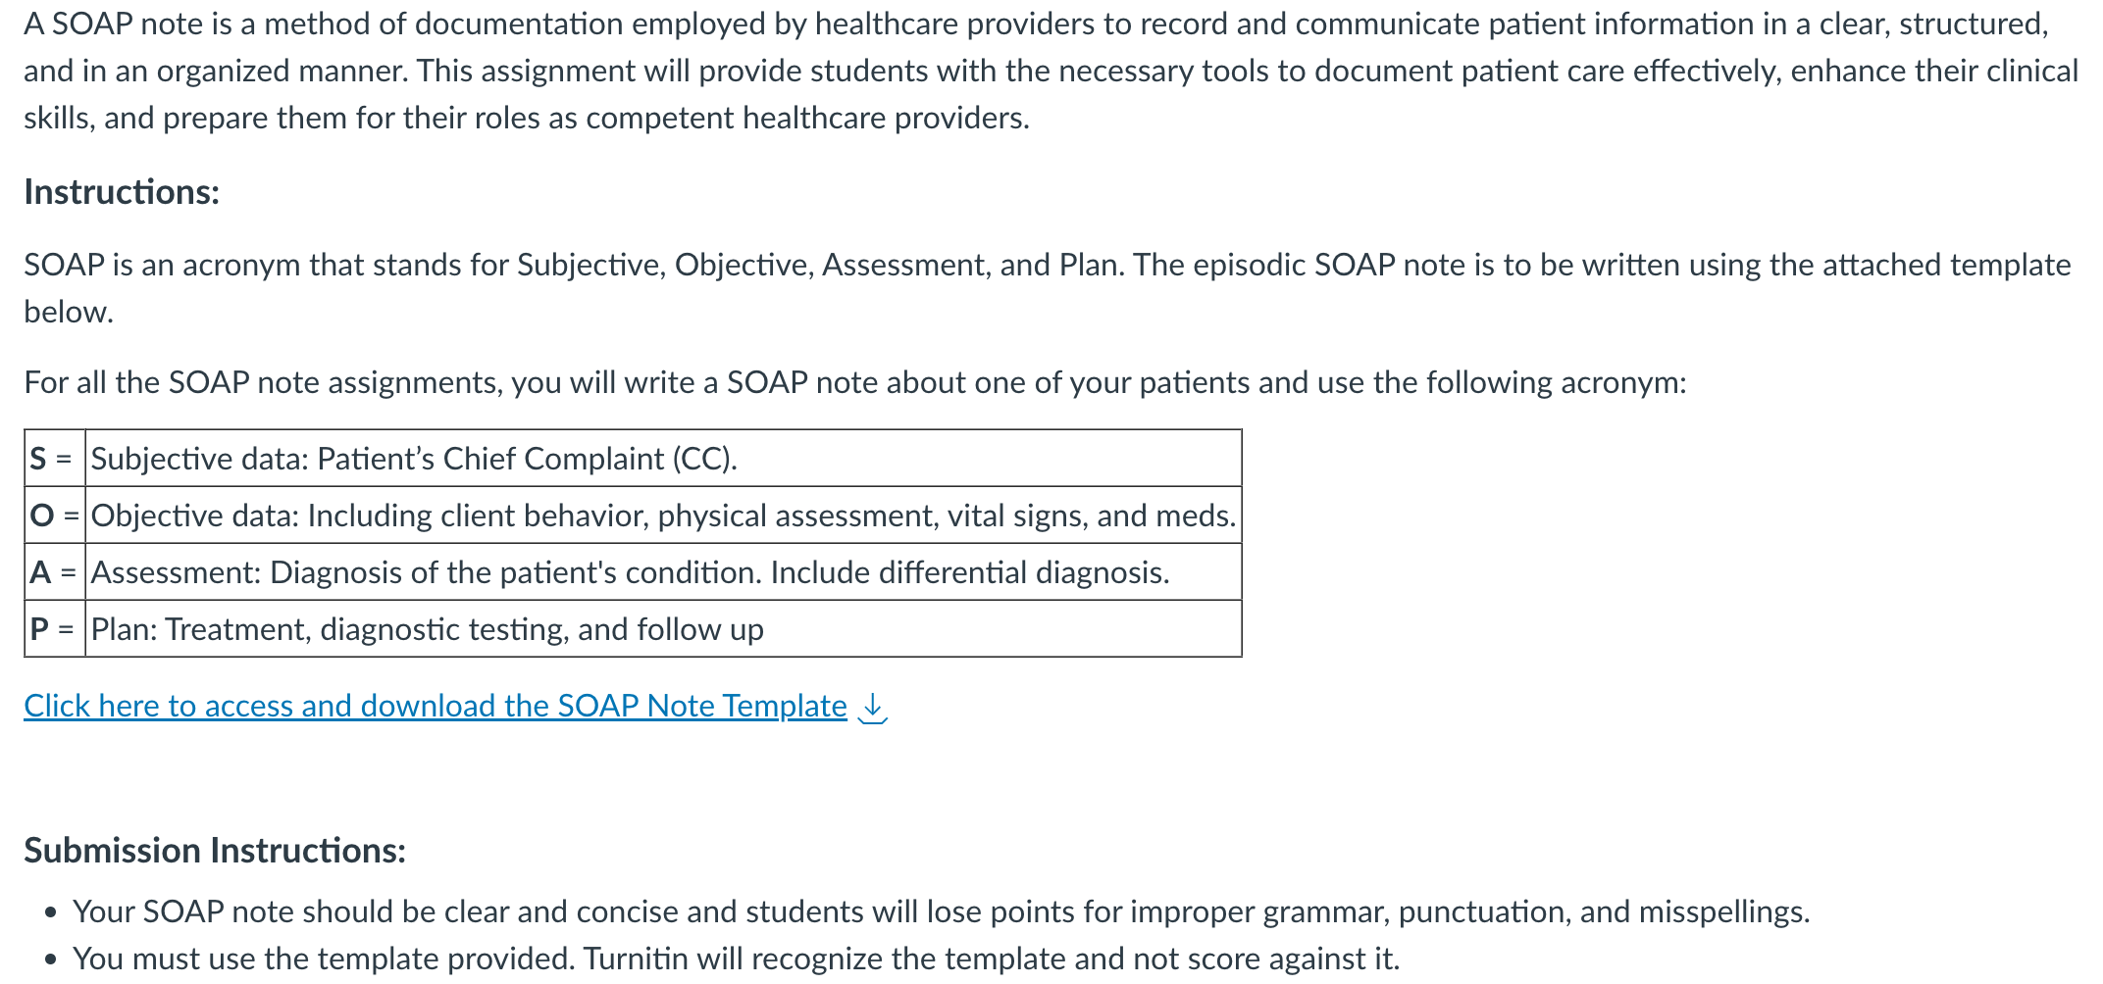Select the Assessment differential diagnosis cell
Viewport: 2103px width, 984px height.
point(664,572)
